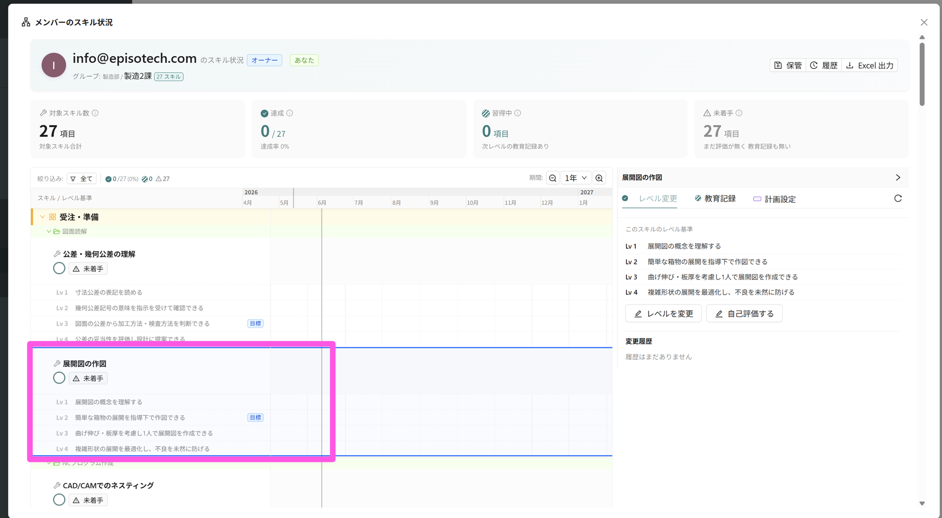Screen dimensions: 942x518
Task: Click the scrollbar up arrow
Action: [922, 37]
